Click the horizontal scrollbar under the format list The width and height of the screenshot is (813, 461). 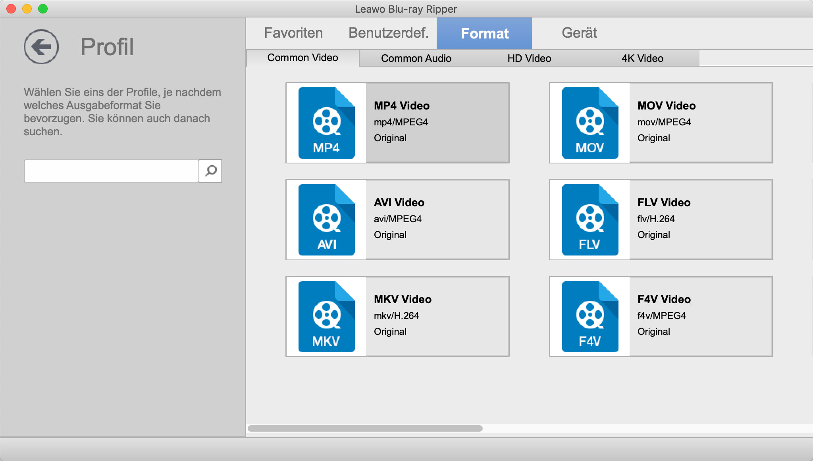tap(365, 428)
